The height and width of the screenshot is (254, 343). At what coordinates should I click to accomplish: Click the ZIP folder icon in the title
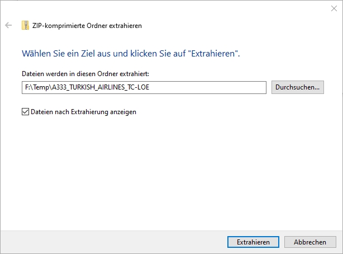tap(25, 25)
